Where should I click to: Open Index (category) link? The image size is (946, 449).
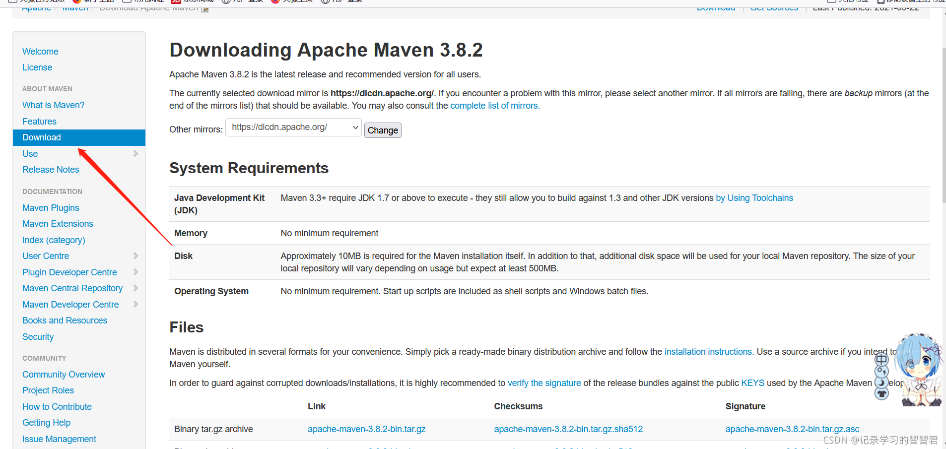tap(54, 240)
